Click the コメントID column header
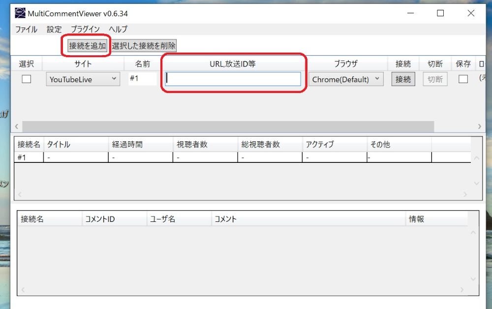Viewport: 492px width, 309px height. (x=114, y=219)
